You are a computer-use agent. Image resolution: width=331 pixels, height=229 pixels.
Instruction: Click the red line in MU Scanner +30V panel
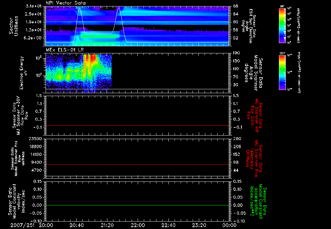click(137, 125)
